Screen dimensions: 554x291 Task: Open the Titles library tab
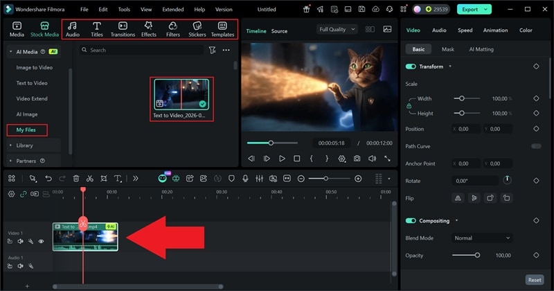pos(96,29)
